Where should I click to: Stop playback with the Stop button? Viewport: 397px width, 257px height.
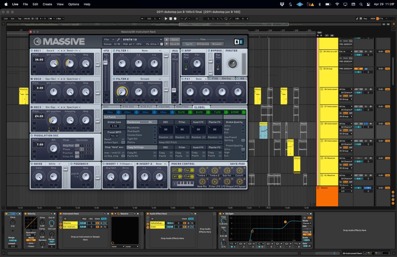(x=171, y=19)
